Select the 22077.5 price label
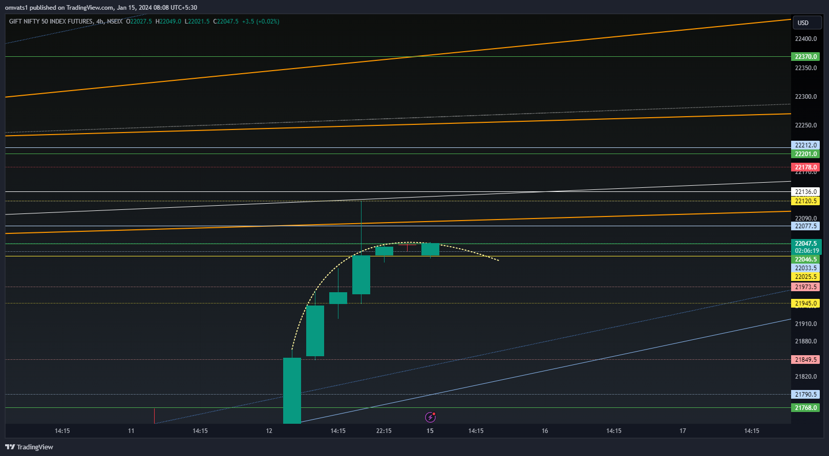Viewport: 829px width, 456px height. pyautogui.click(x=805, y=226)
